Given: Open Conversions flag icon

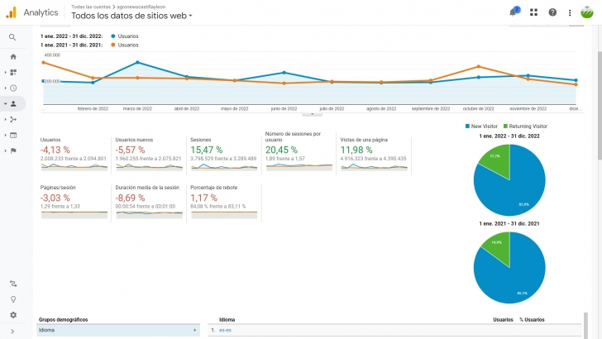Looking at the screenshot, I should 13,150.
